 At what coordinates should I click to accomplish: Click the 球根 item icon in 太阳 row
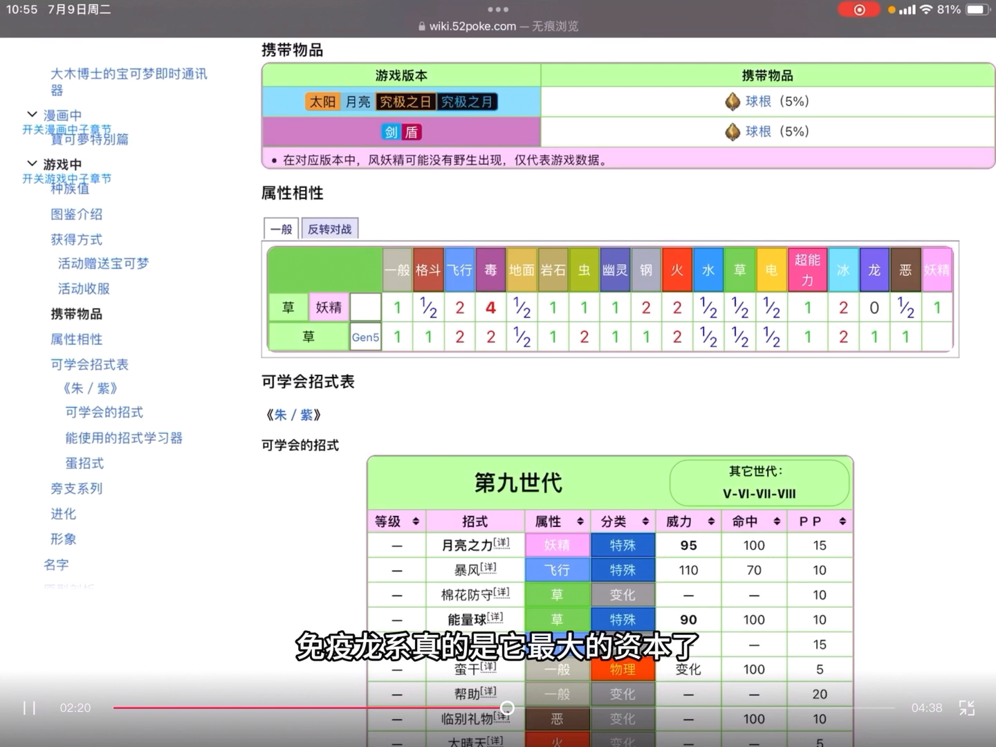click(732, 102)
